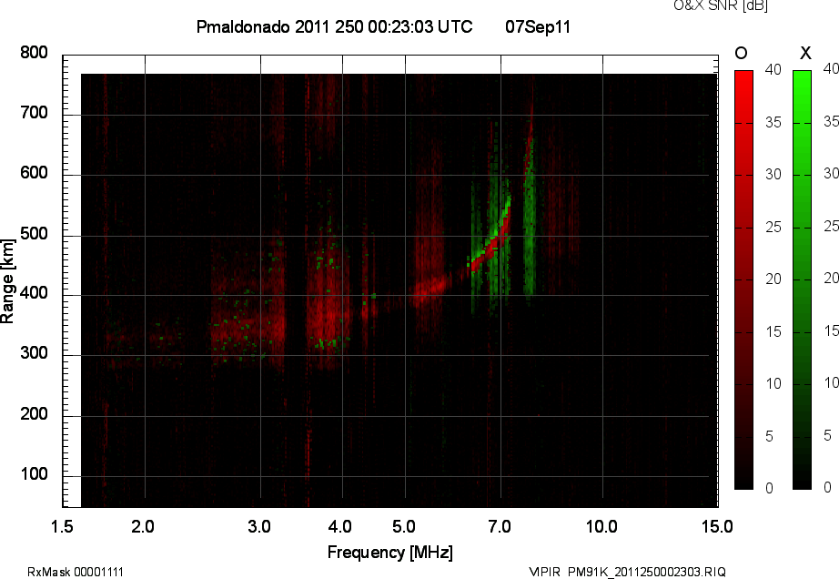This screenshot has height=579, width=839.
Task: Click the date label '07Sep11'
Action: point(538,26)
